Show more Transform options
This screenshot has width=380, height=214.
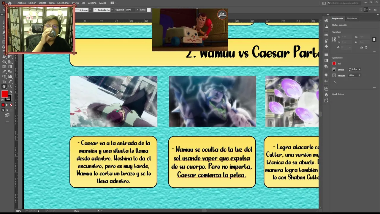click(375, 52)
